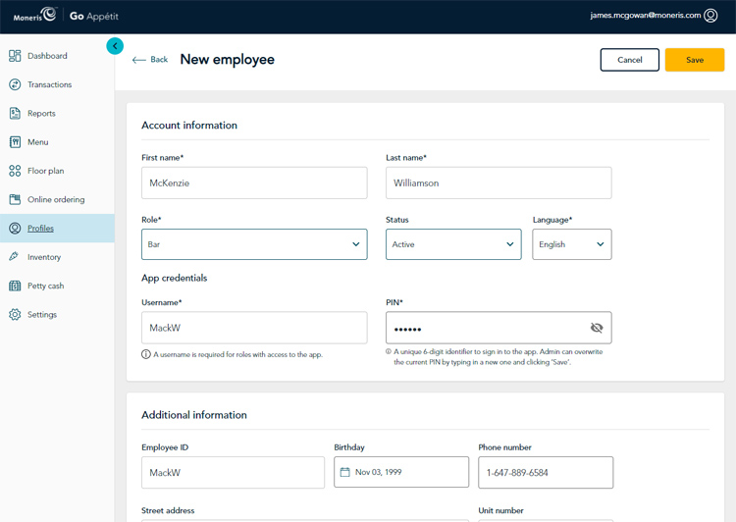Screen dimensions: 736x522
Task: Click the Employee ID field
Action: 233,472
